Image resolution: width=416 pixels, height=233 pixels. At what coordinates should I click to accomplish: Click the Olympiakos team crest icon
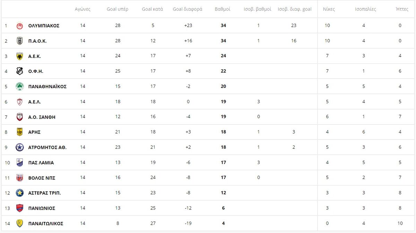(20, 26)
